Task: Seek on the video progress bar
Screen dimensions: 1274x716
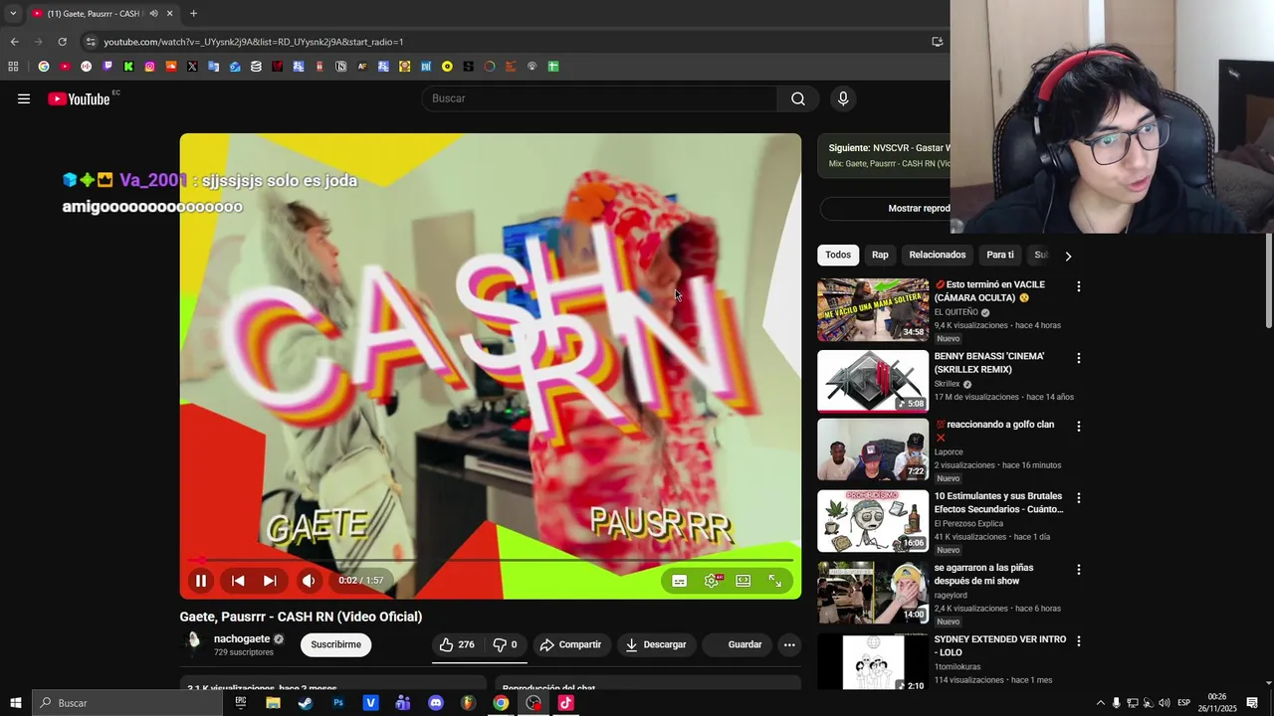Action: coord(491,561)
